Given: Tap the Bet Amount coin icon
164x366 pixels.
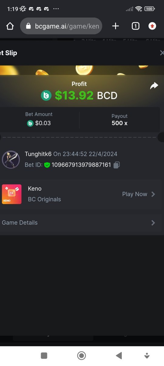Looking at the screenshot, I should (30, 123).
